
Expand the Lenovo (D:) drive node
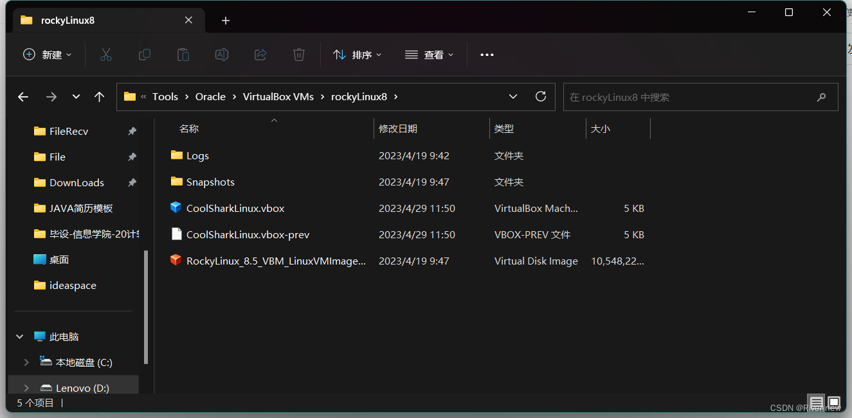26,388
